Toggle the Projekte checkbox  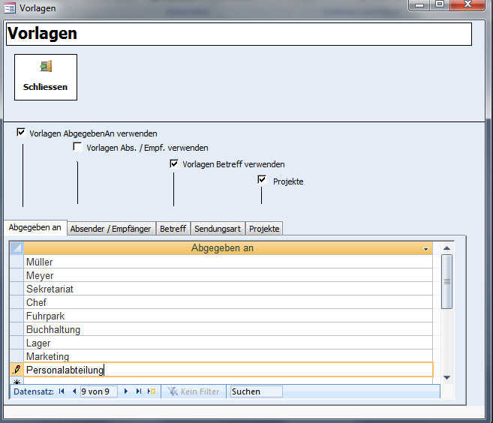(x=262, y=180)
